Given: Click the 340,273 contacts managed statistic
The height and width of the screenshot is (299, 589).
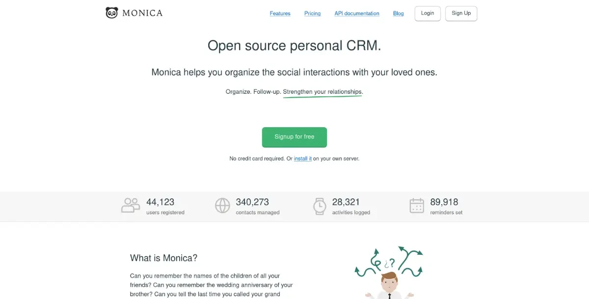Looking at the screenshot, I should point(252,202).
